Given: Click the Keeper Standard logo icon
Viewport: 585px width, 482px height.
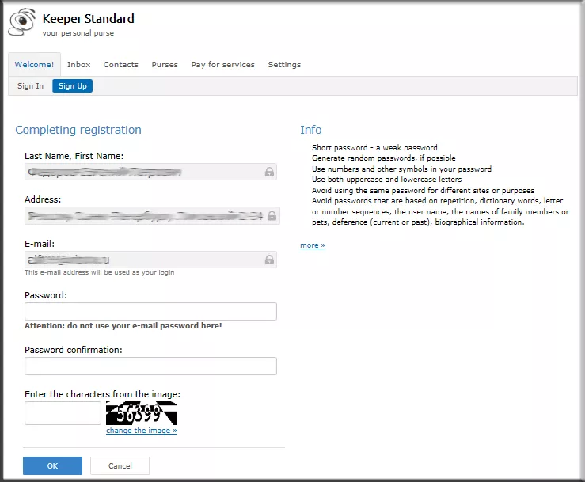Looking at the screenshot, I should (x=21, y=21).
